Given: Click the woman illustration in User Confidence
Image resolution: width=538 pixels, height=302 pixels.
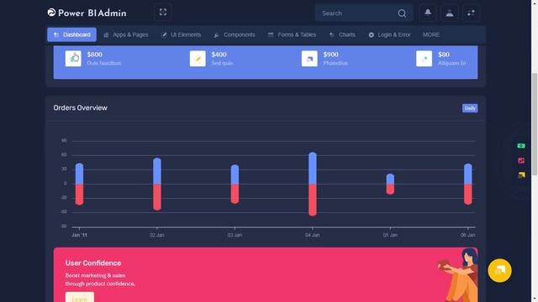Looking at the screenshot, I should [x=458, y=275].
